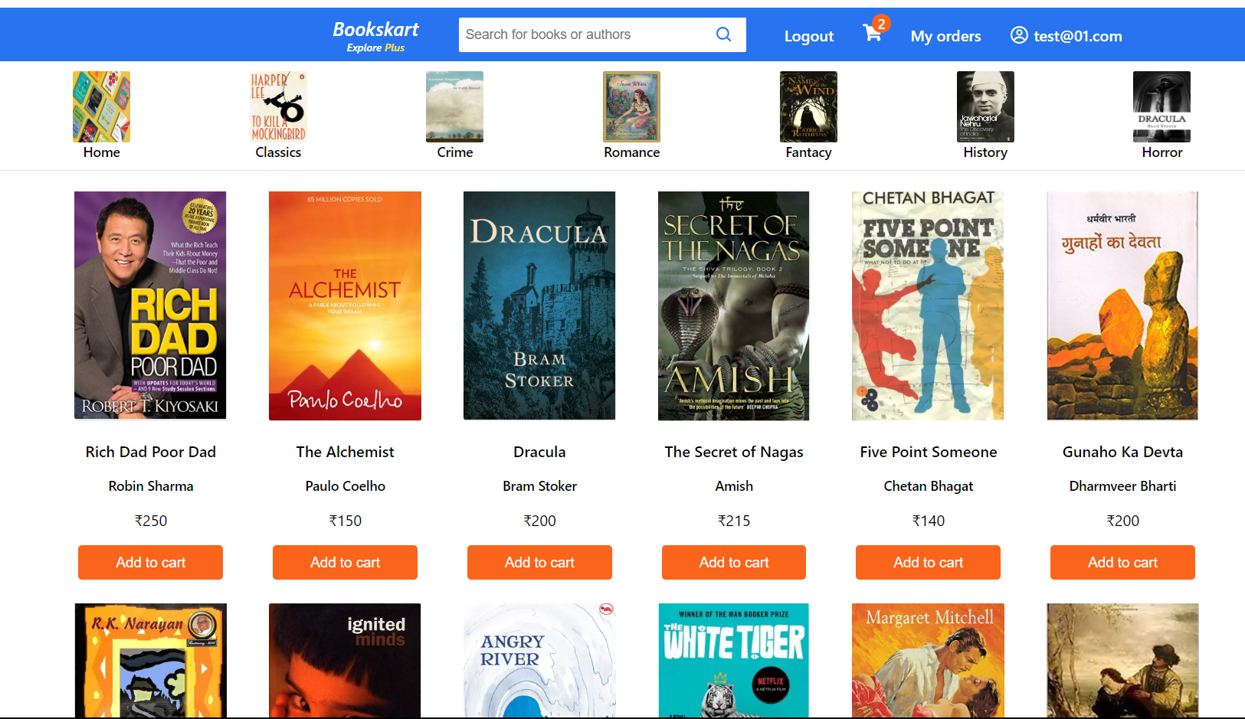Add Five Point Someone to cart
The height and width of the screenshot is (719, 1245).
point(928,562)
